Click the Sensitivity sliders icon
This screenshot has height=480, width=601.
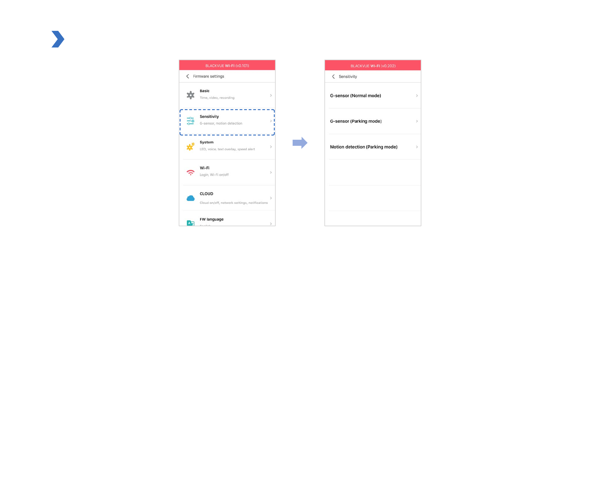point(190,121)
